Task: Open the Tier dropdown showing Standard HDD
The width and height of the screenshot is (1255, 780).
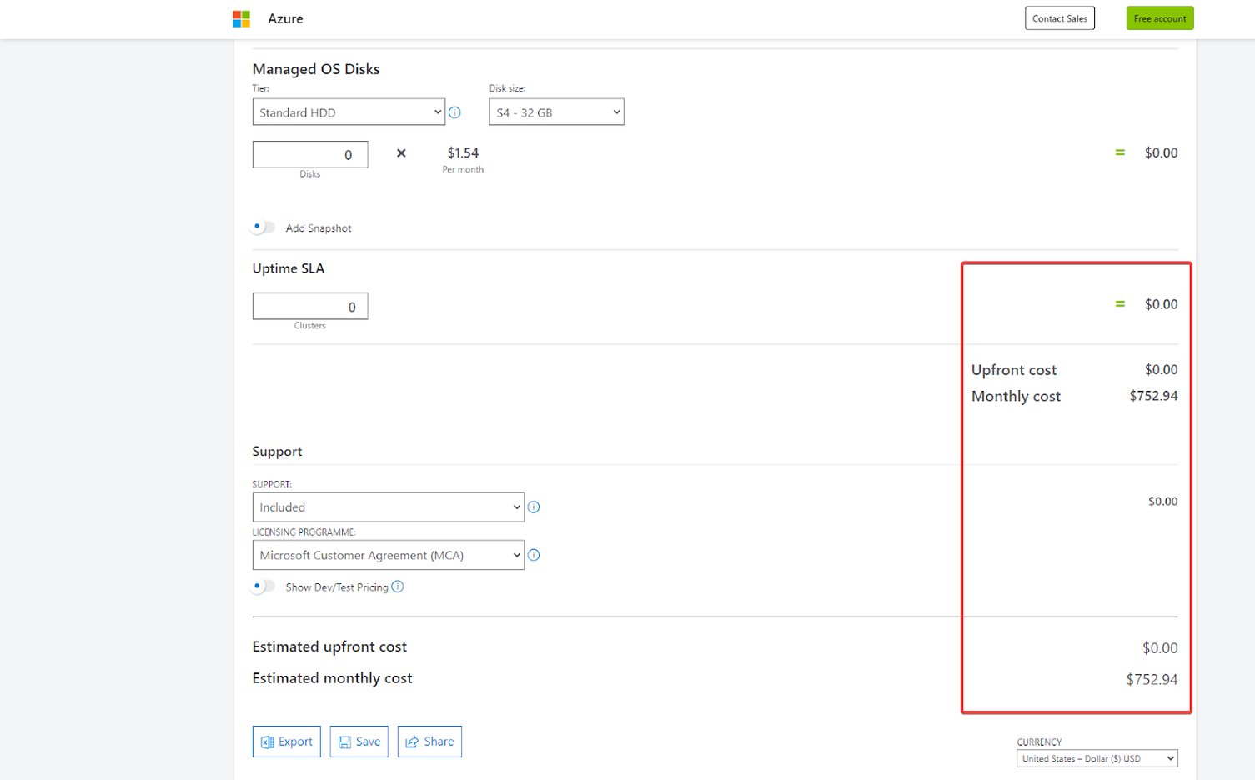Action: click(348, 112)
